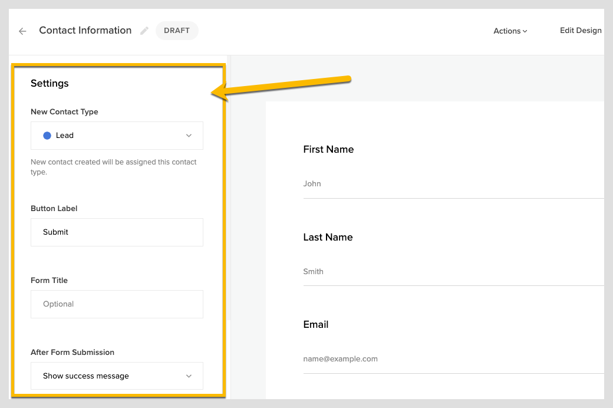
Task: Click the Contact Information title text
Action: [x=85, y=30]
